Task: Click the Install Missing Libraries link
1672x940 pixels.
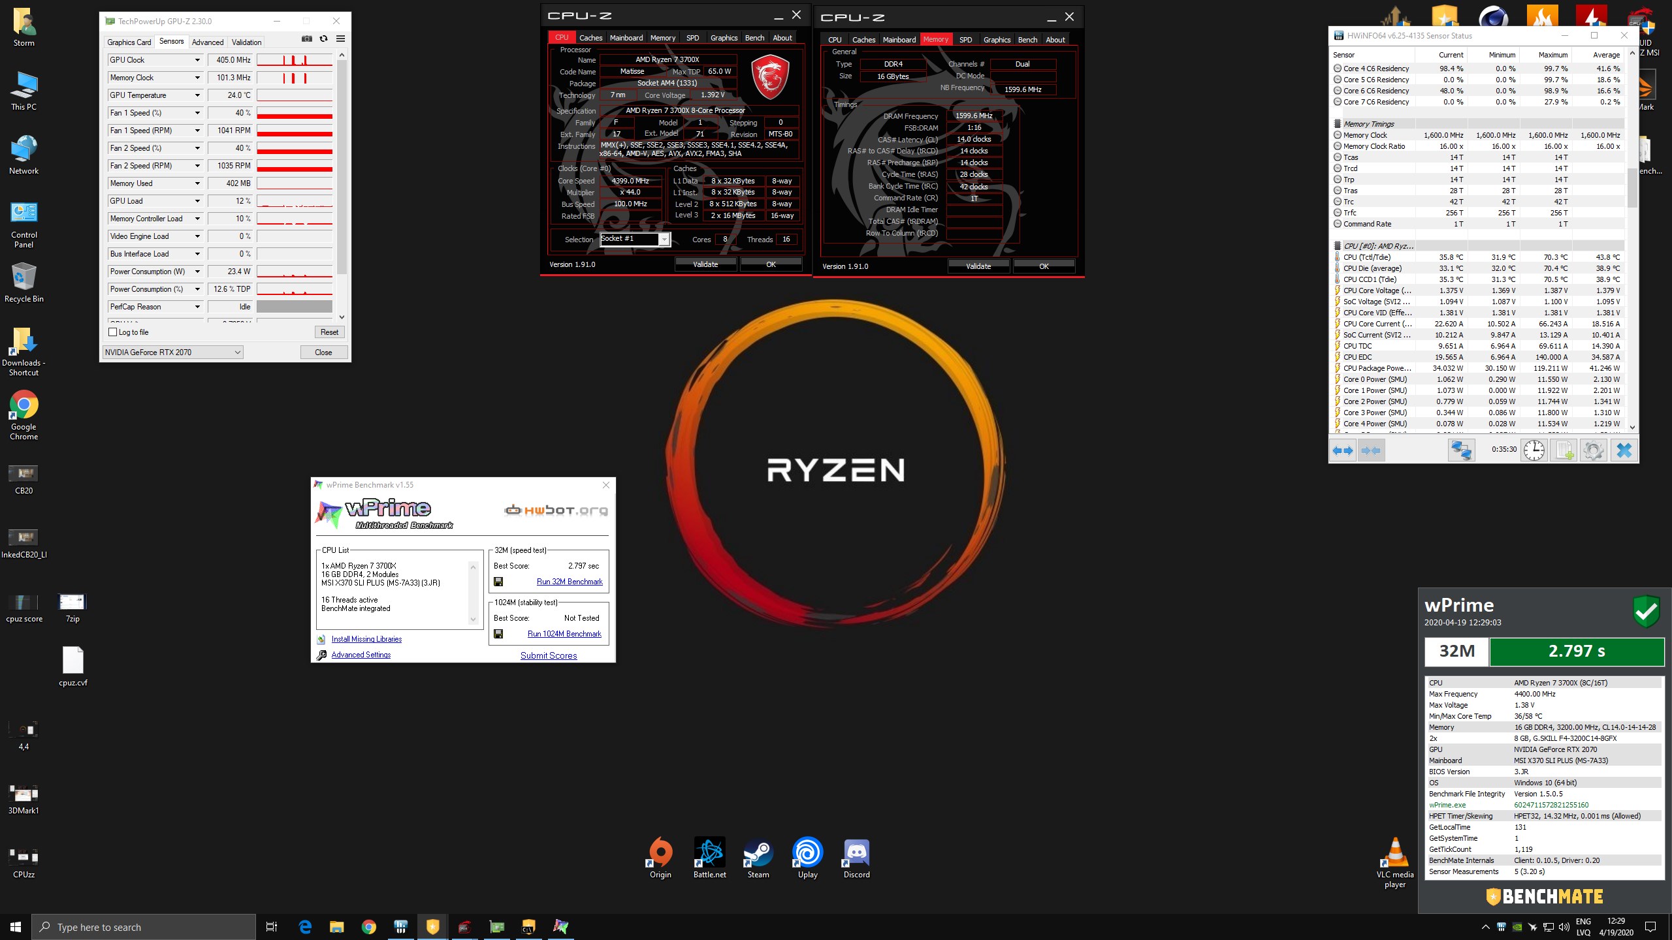Action: tap(366, 639)
